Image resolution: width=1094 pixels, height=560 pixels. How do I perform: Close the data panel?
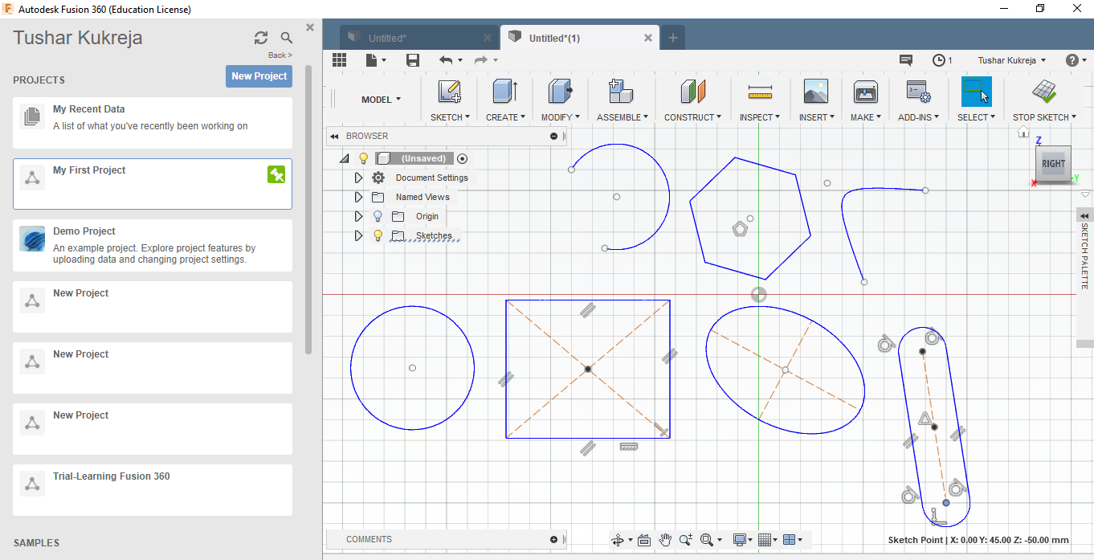pyautogui.click(x=310, y=27)
